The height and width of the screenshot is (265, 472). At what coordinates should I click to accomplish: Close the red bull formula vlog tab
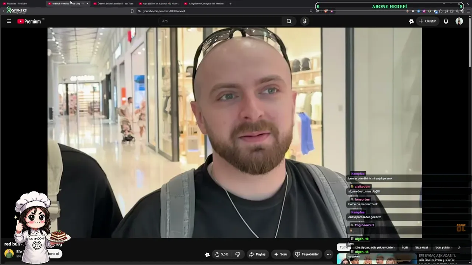coord(87,4)
